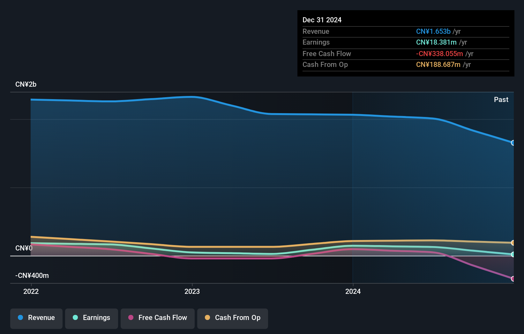The width and height of the screenshot is (524, 334).
Task: Click the Cash From Op end-point marker
Action: [513, 243]
